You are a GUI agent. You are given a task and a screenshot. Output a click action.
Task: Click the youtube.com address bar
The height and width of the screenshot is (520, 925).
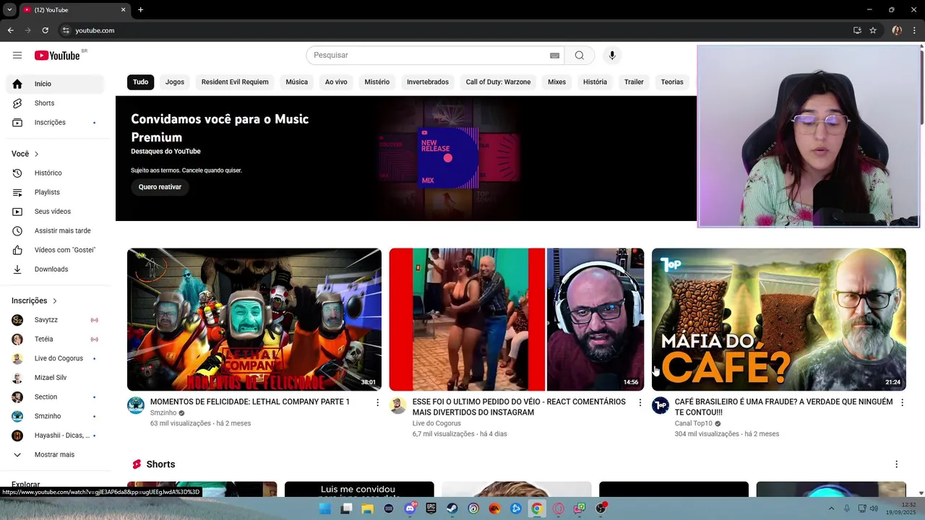[x=455, y=30]
